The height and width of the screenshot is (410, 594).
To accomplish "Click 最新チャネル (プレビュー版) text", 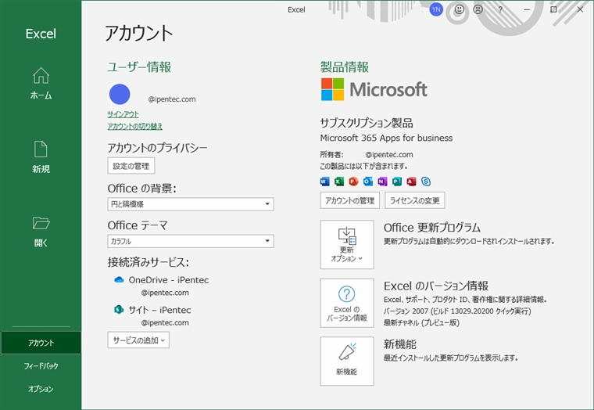I will coord(421,323).
